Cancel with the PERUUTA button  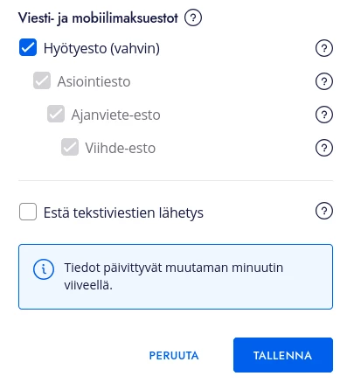174,355
